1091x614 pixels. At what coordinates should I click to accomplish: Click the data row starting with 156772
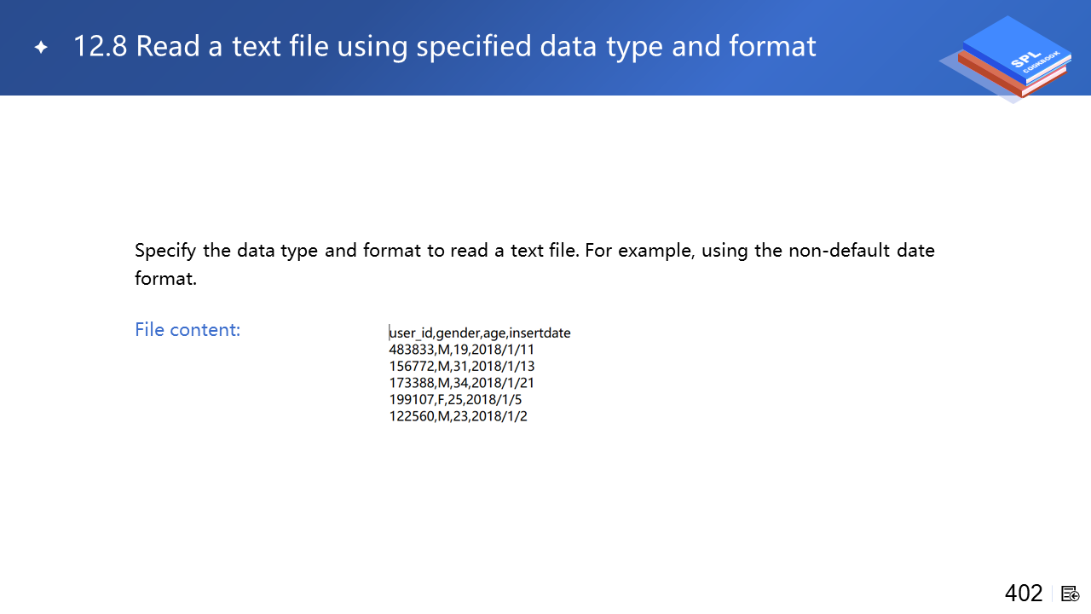click(x=461, y=366)
